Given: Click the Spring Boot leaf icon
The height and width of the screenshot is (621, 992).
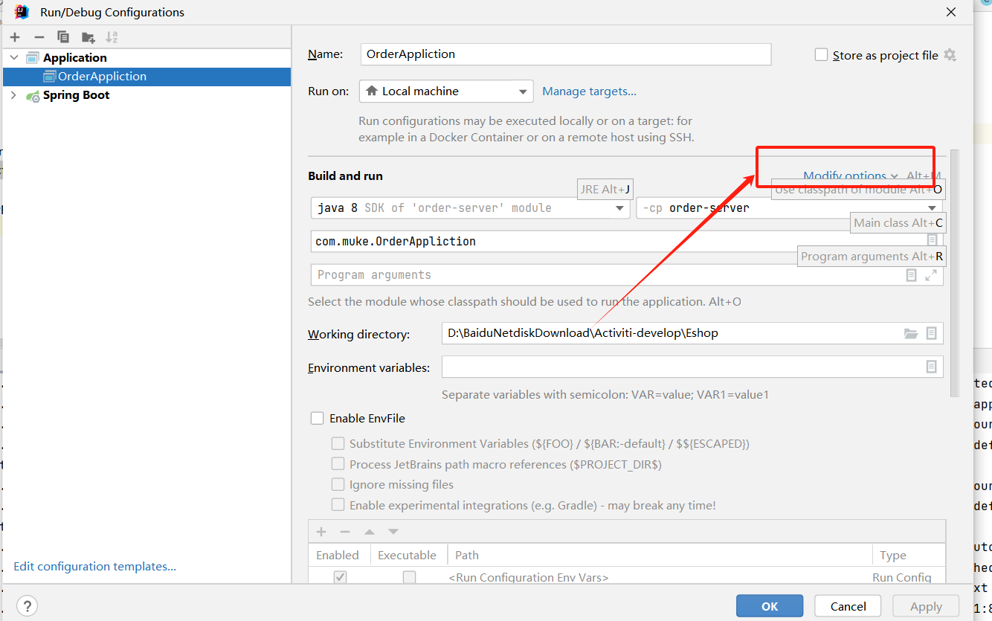Looking at the screenshot, I should tap(33, 95).
